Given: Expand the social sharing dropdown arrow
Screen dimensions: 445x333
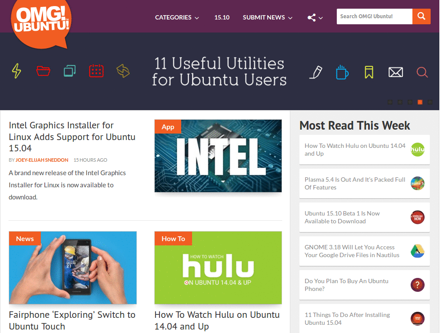Looking at the screenshot, I should coord(320,18).
